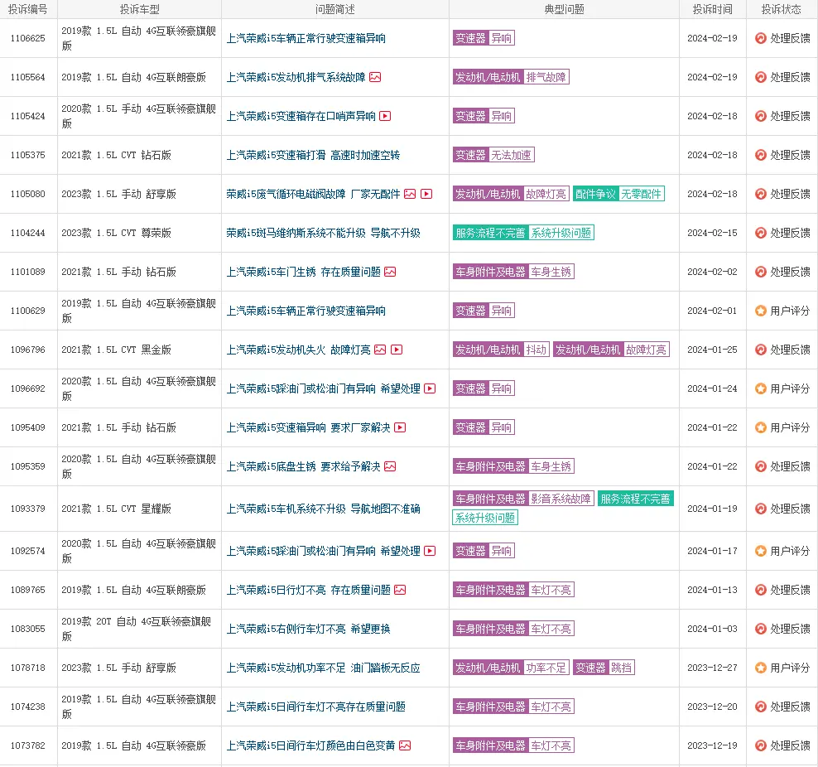Play video icon for complaint 1105424

(385, 116)
